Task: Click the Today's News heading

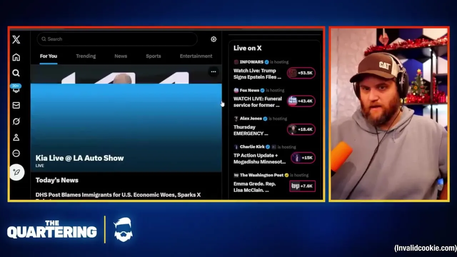Action: coord(57,180)
